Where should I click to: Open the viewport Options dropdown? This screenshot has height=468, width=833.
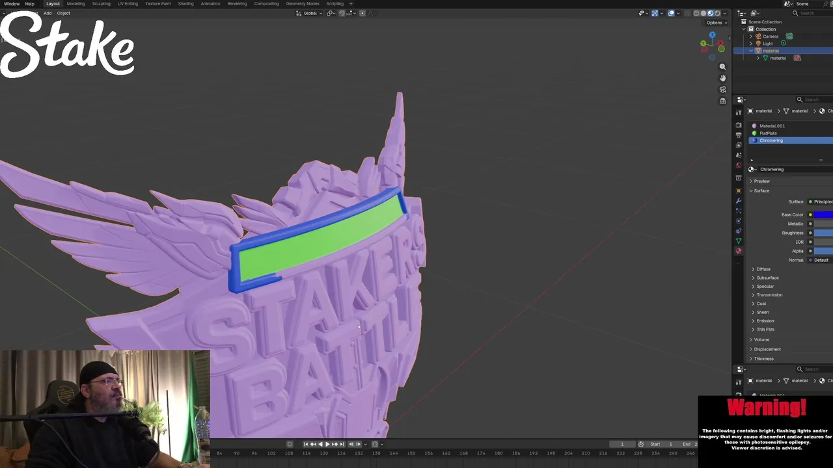(x=717, y=23)
